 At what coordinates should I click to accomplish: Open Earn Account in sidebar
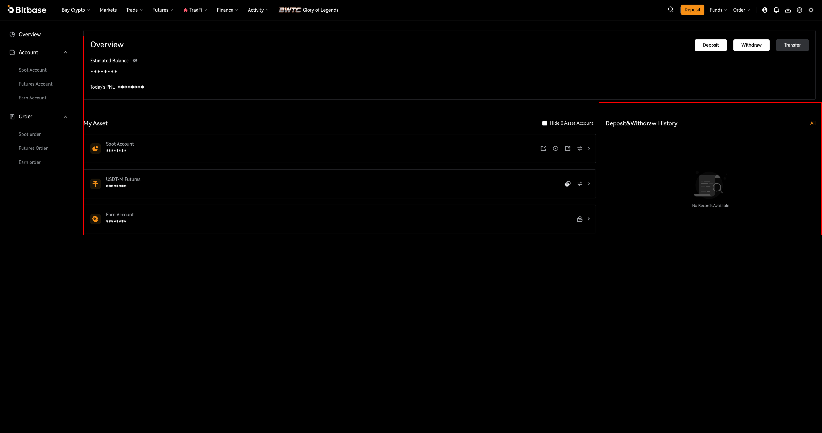click(x=32, y=98)
